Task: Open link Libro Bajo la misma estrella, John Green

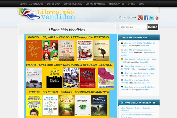Action: coord(138,88)
